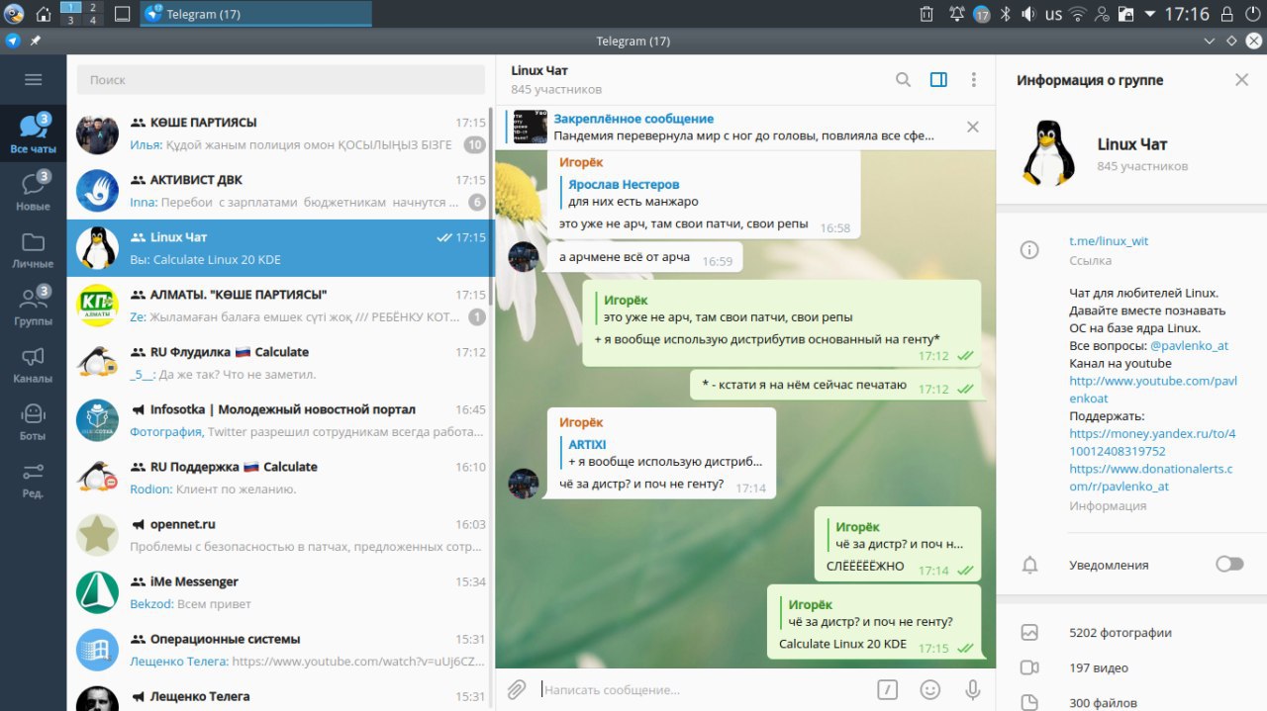The height and width of the screenshot is (711, 1267).
Task: Open Linux Чат header title
Action: 539,70
